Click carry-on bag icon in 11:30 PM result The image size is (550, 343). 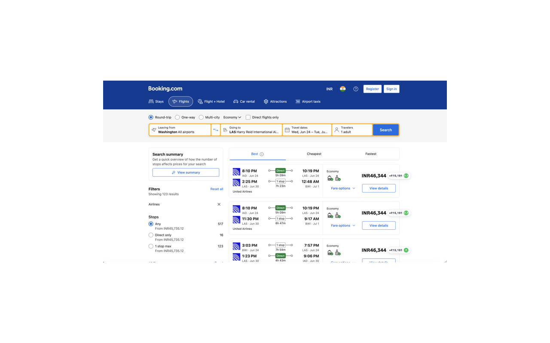(x=338, y=215)
